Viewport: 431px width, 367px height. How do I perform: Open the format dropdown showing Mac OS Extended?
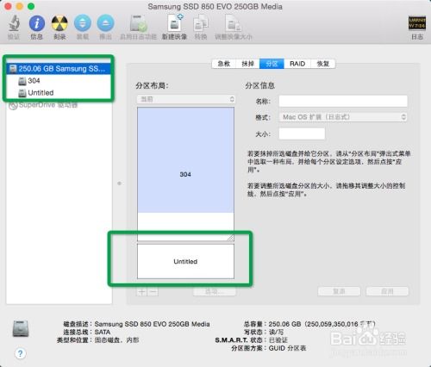pyautogui.click(x=343, y=117)
